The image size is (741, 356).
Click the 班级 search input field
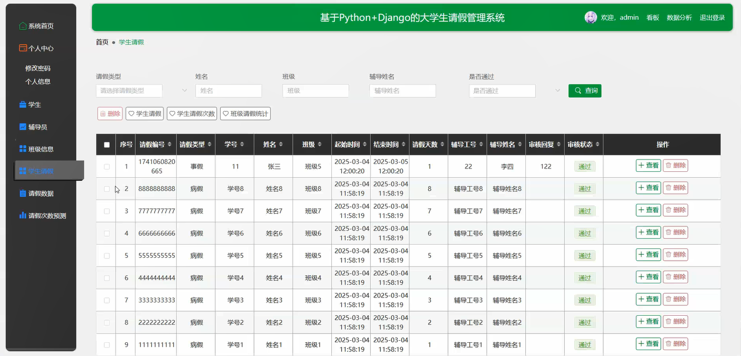[316, 91]
